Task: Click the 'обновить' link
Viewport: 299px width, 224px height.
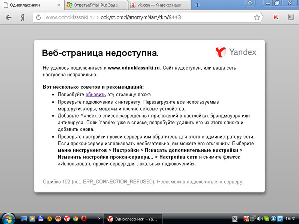Action: [x=96, y=94]
